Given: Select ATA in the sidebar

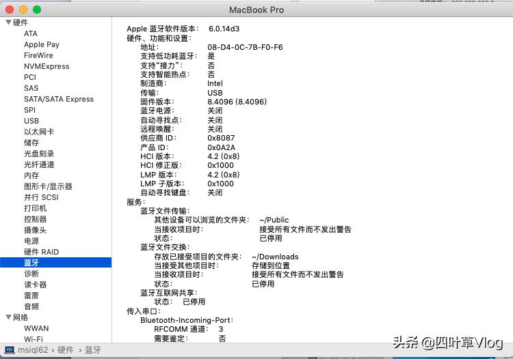Looking at the screenshot, I should pos(31,33).
